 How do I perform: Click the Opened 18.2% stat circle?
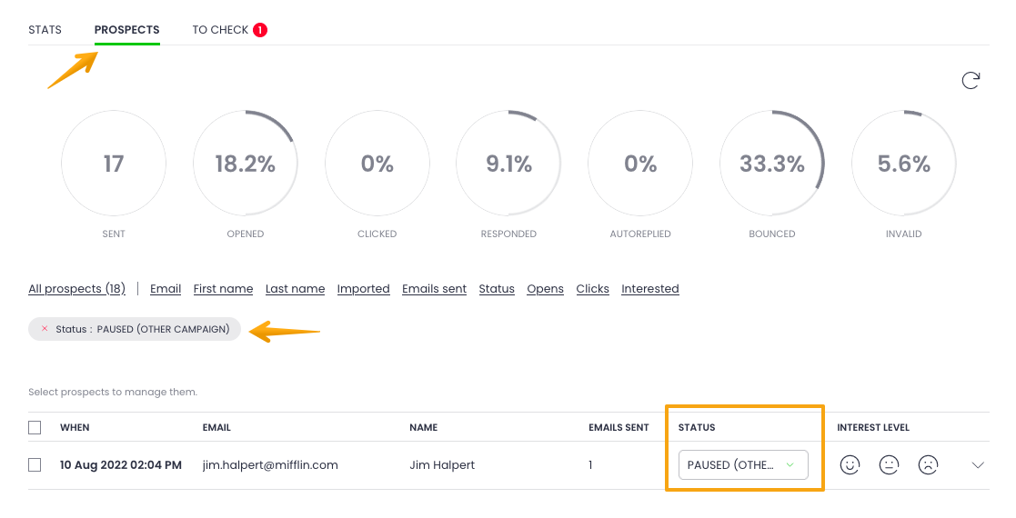point(245,164)
